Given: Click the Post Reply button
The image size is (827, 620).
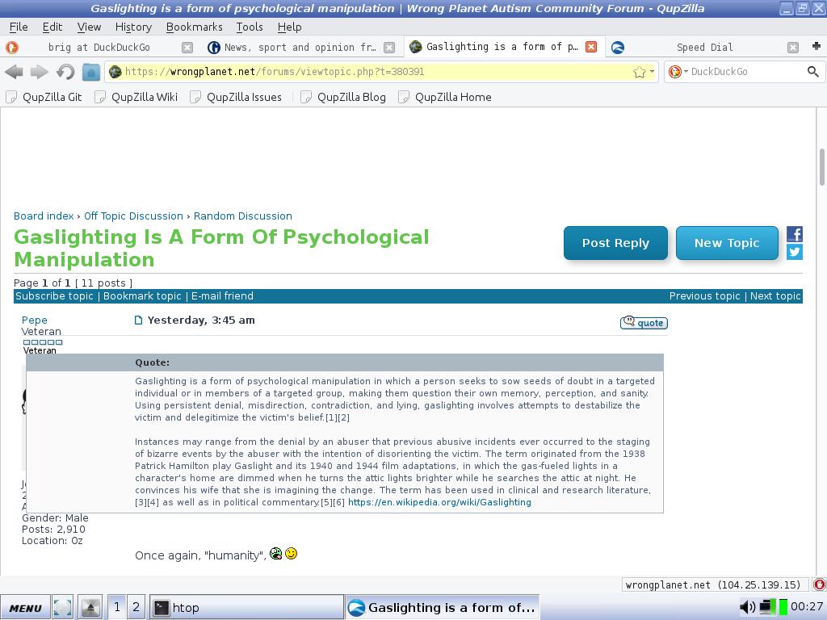Looking at the screenshot, I should (615, 243).
